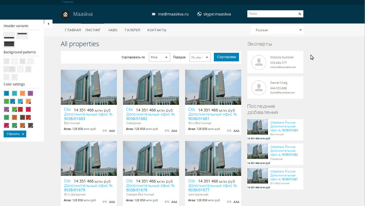Click the Главная breadcrumb at the top
This screenshot has height=206, width=365.
[x=67, y=2]
